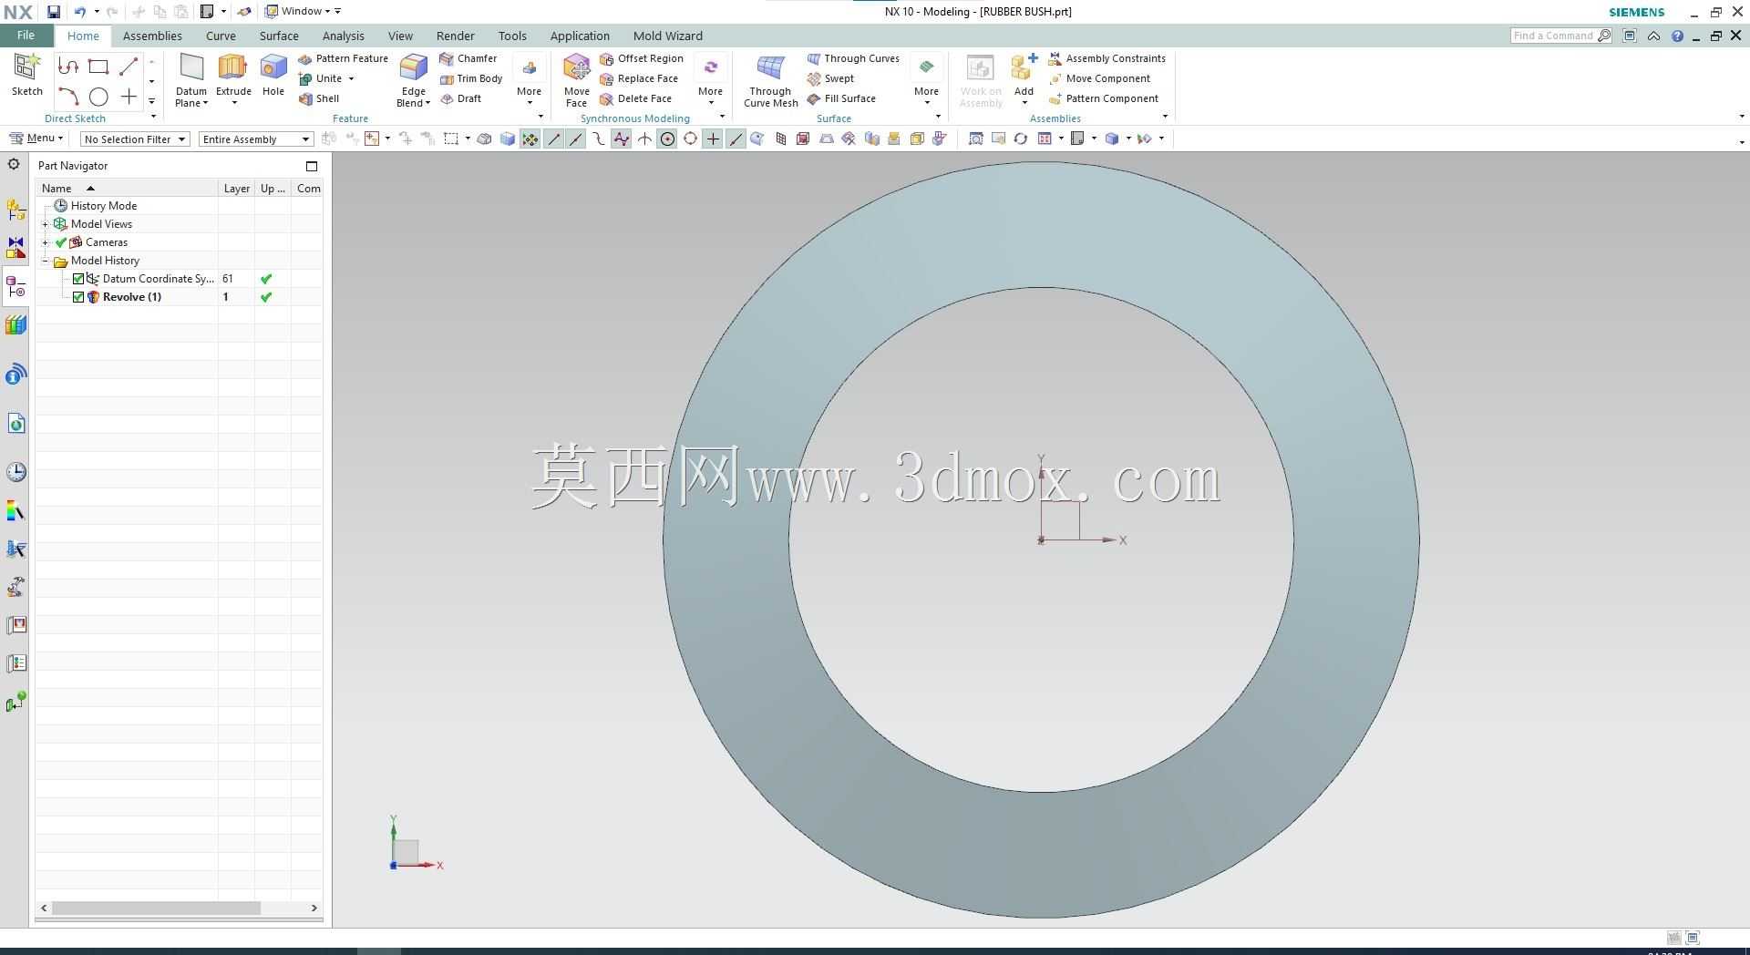Click the Pattern Component button
This screenshot has width=1750, height=955.
1104,98
